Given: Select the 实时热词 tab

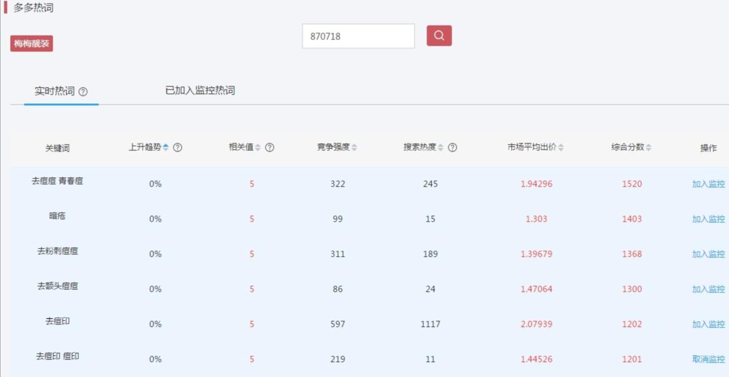Looking at the screenshot, I should [55, 90].
